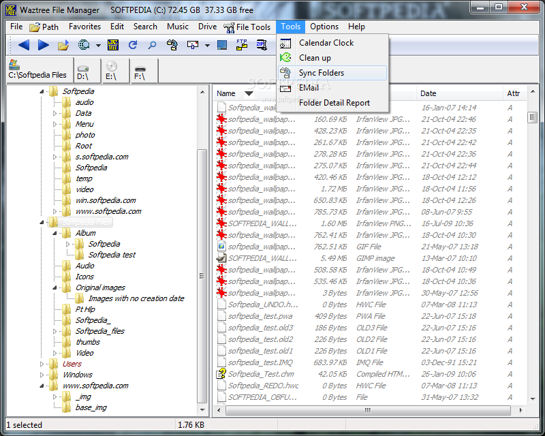Click the ZIP archive toolbar icon
Screen dimensions: 545x436
click(262, 45)
